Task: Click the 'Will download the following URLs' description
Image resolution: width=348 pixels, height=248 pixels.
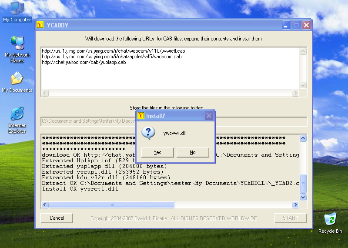Action: tap(174, 39)
